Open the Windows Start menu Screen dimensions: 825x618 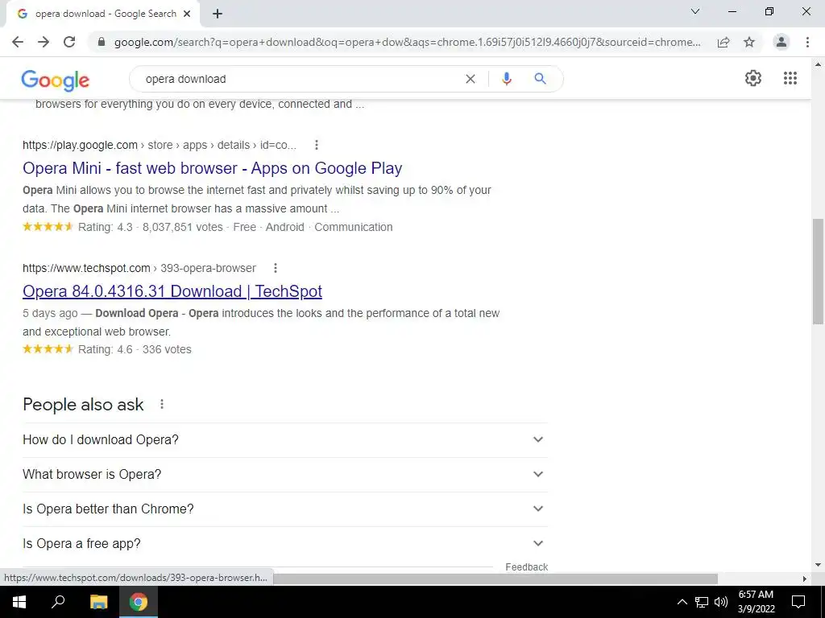tap(19, 602)
